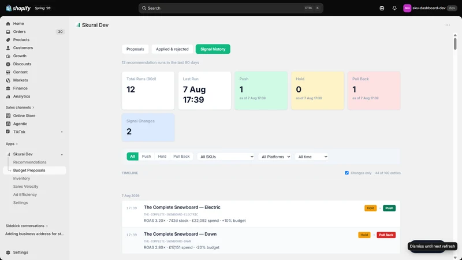Click the Skurai Dev logo beside page title
The height and width of the screenshot is (260, 462).
[78, 25]
